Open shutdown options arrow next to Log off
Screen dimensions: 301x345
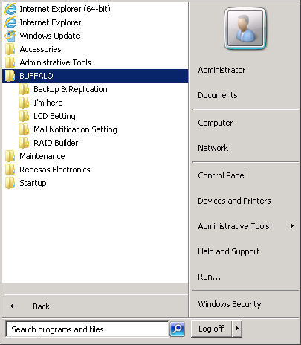(237, 329)
